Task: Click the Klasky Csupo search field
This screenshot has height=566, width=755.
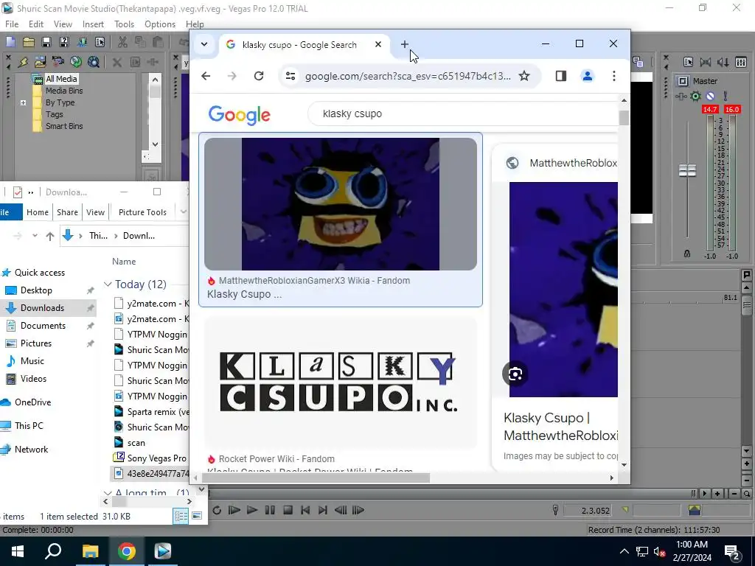Action: coord(462,113)
